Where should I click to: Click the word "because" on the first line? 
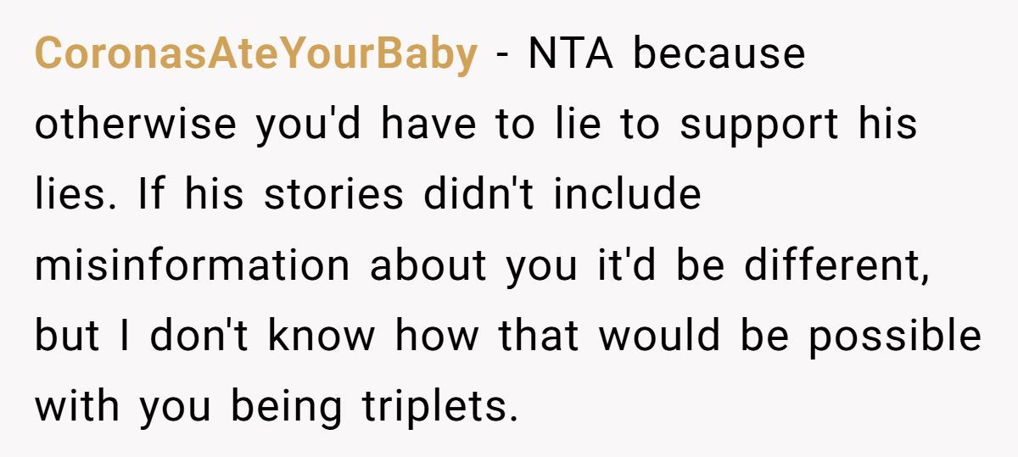click(719, 55)
